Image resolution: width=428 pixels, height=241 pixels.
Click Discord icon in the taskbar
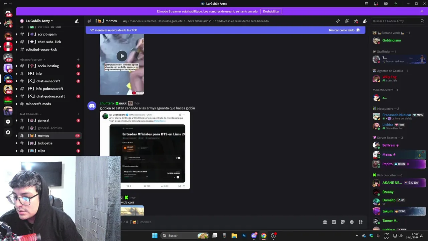point(254,236)
